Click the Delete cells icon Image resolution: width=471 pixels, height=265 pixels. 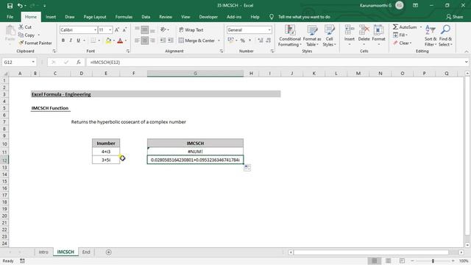tap(364, 30)
